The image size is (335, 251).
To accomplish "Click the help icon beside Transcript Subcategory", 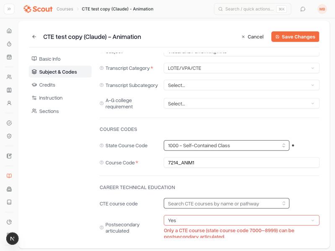I will coord(102,85).
